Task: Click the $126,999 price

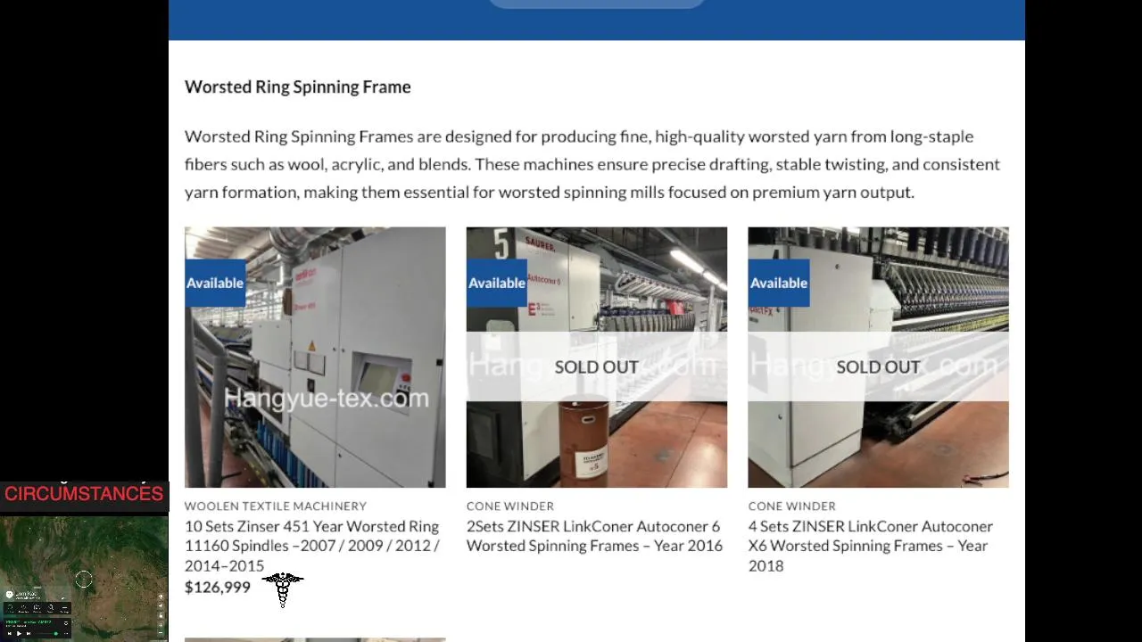Action: (x=217, y=587)
